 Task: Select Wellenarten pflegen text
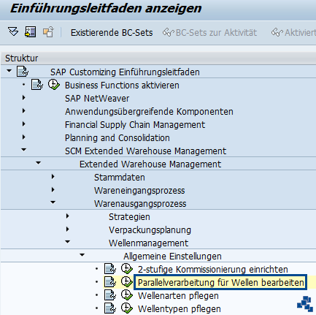(178, 296)
